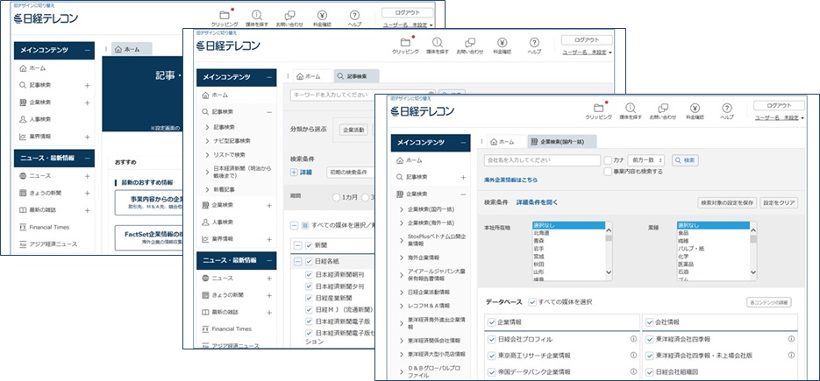This screenshot has height=381, width=820.
Task: Collapse ニュース・最新情報 section in back window
Action: (x=87, y=158)
